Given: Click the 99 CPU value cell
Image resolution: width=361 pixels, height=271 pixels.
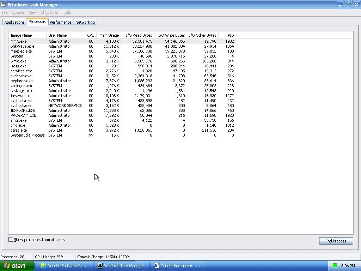Looking at the screenshot, I should 91,135.
